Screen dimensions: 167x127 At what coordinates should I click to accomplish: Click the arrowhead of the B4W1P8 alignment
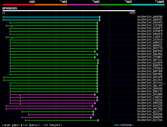[x=91, y=117]
